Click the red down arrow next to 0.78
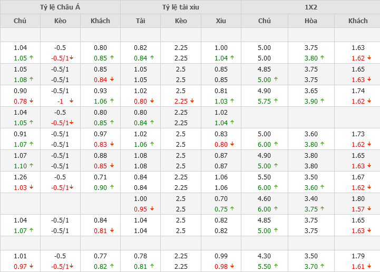Viewport: 380px width, 272px height. (32, 101)
